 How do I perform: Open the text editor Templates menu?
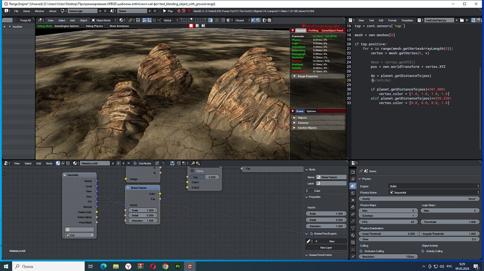tap(407, 20)
